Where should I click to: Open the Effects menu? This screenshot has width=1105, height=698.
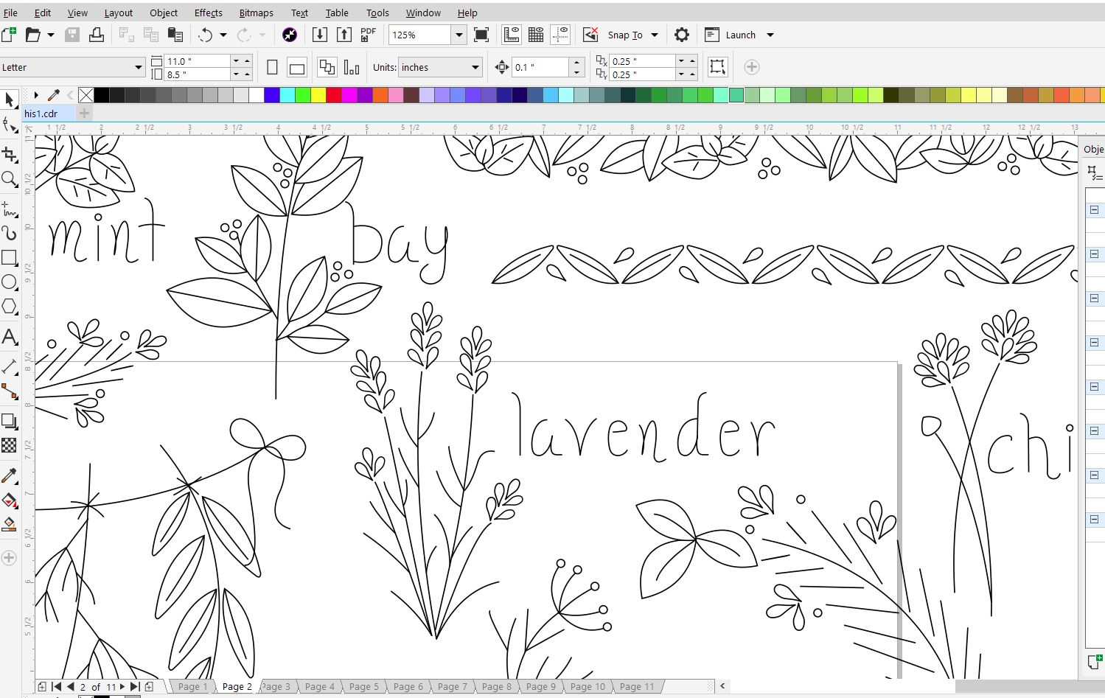point(208,13)
